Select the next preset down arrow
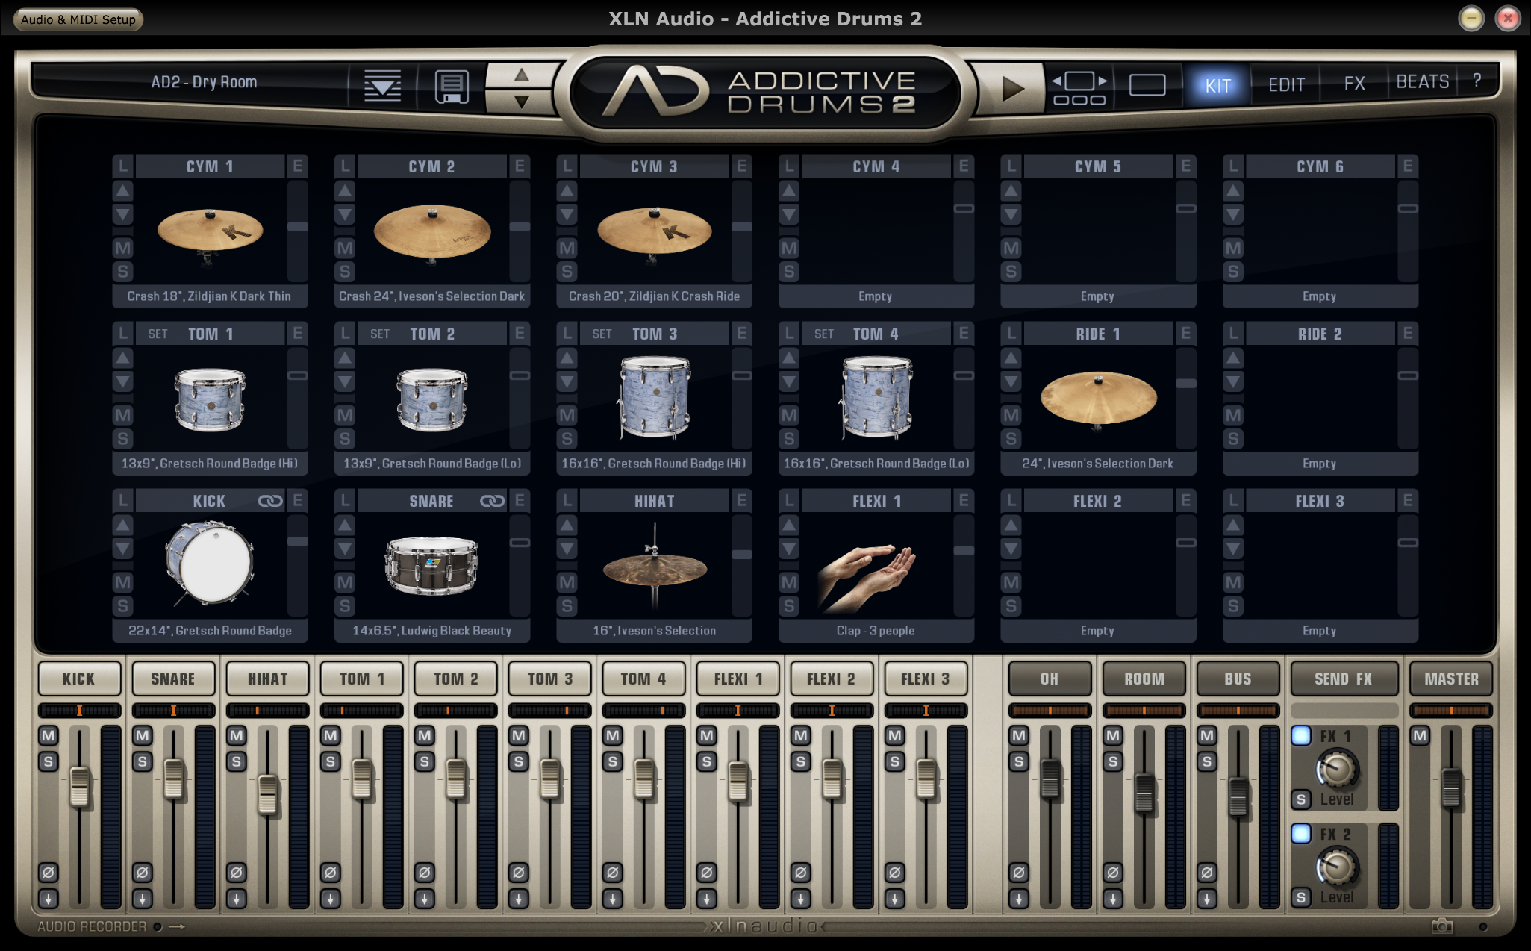Viewport: 1531px width, 951px height. click(x=521, y=102)
